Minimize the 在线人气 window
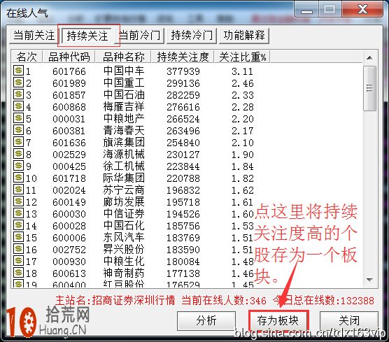The height and width of the screenshot is (342, 389). 307,10
